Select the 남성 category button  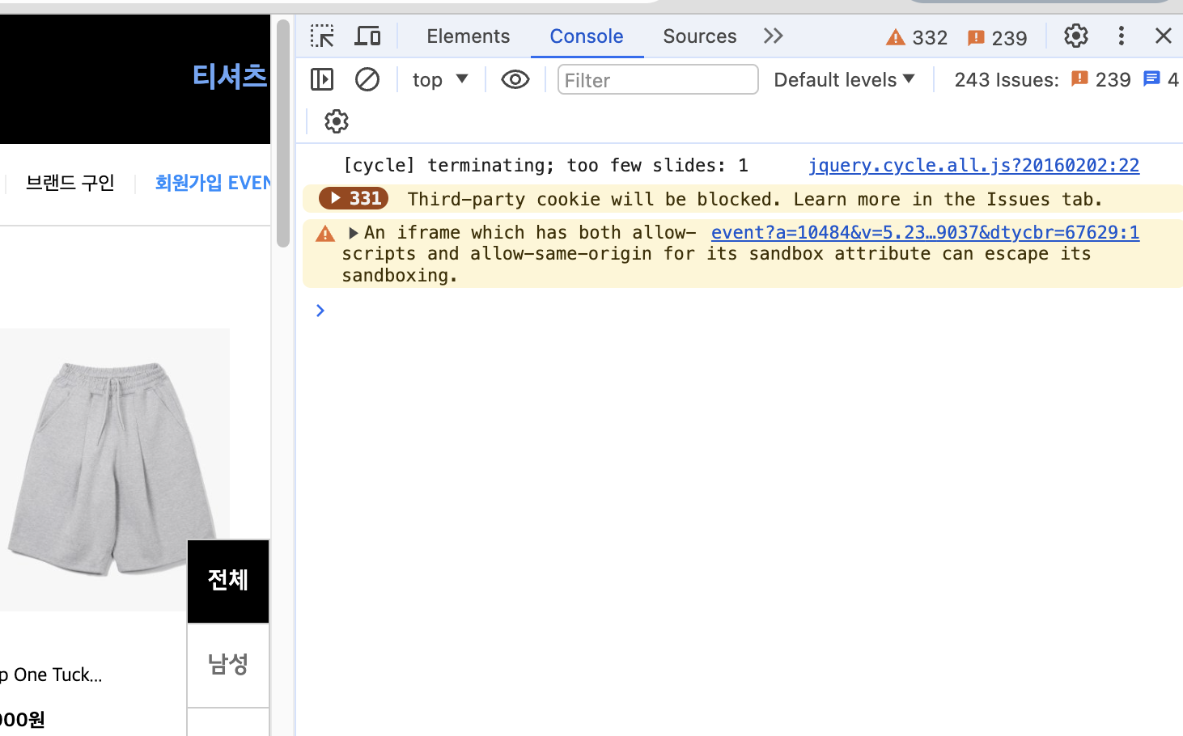228,665
